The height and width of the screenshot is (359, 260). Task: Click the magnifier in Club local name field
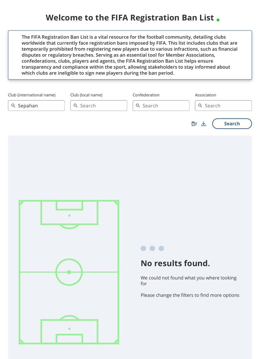point(76,105)
